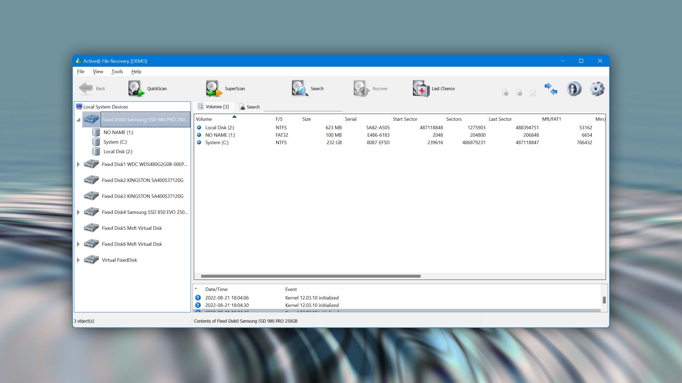Open the info (i) icon

(574, 89)
